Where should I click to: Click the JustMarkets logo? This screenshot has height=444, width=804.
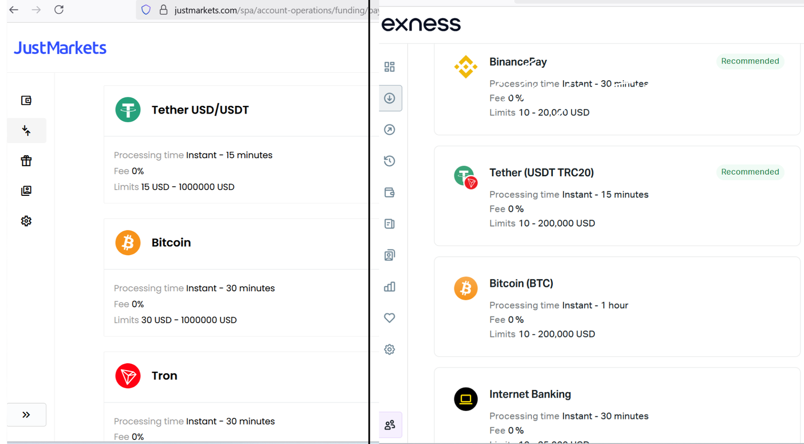click(60, 48)
